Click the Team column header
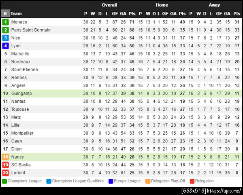243x195 pixels. pyautogui.click(x=16, y=14)
